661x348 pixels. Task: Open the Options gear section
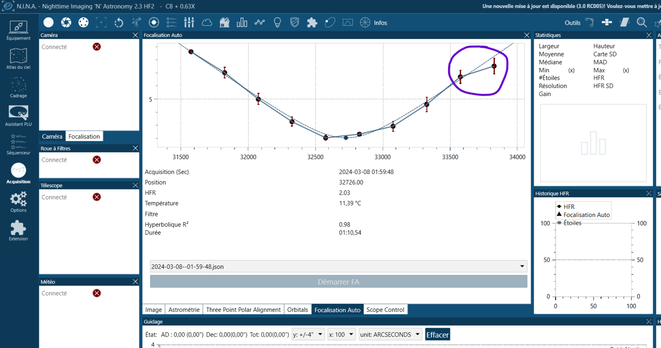(19, 202)
